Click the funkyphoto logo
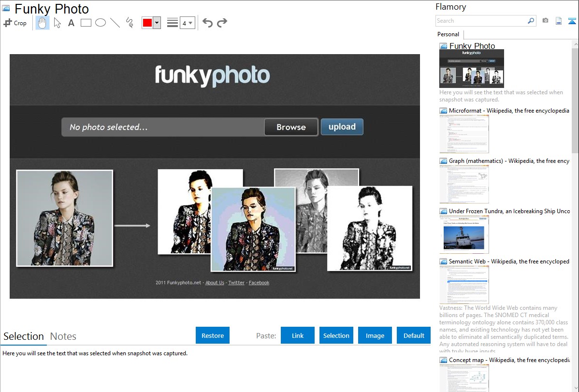 [212, 76]
